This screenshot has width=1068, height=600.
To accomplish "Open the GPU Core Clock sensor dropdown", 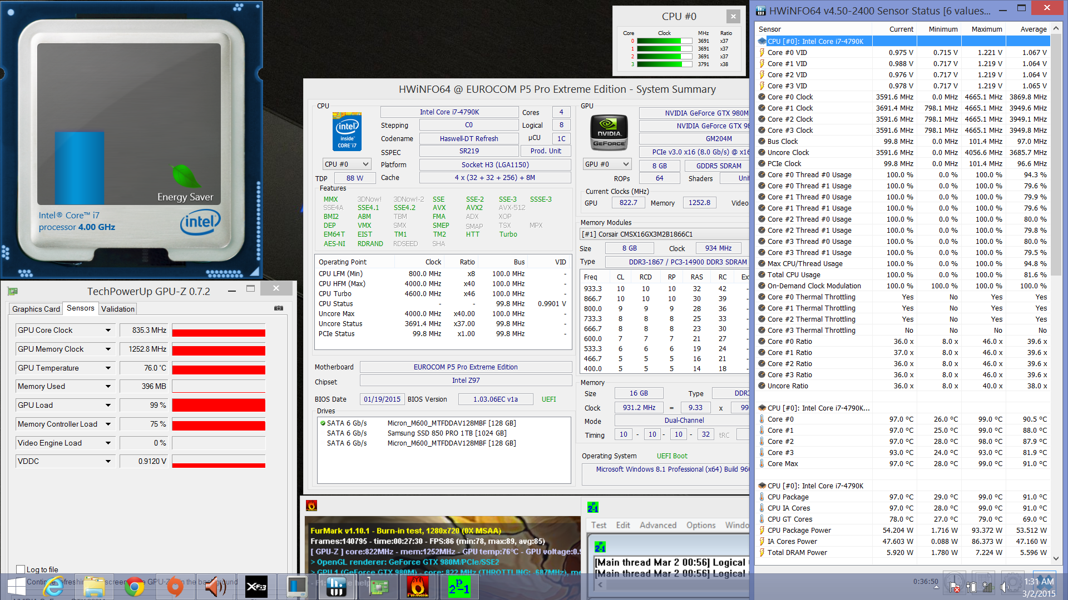I will tap(108, 331).
